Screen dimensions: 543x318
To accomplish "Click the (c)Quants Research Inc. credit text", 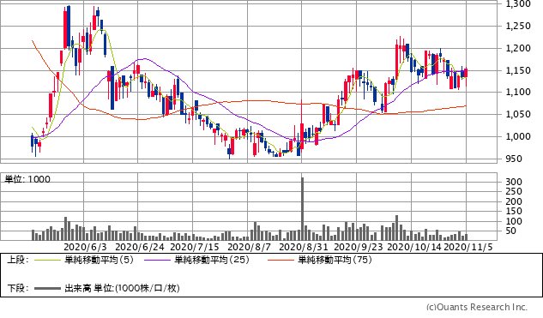I will coord(477,307).
